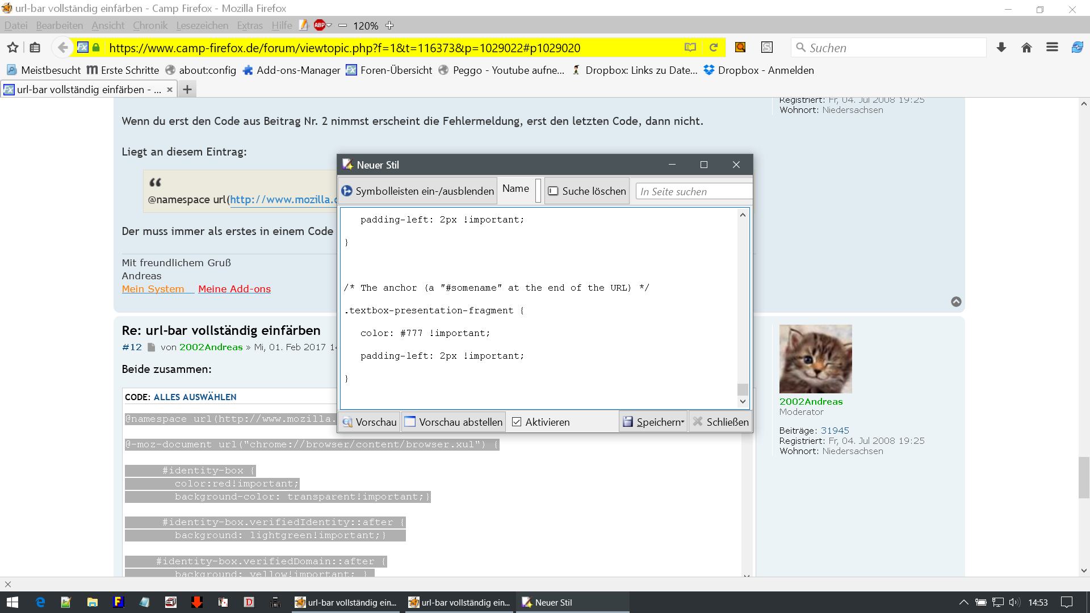Open the Extras menu

249,26
